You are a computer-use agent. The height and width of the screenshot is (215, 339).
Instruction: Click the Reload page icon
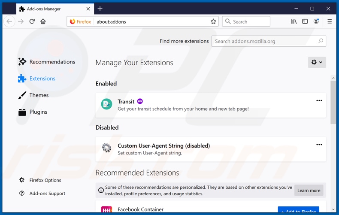(x=32, y=21)
